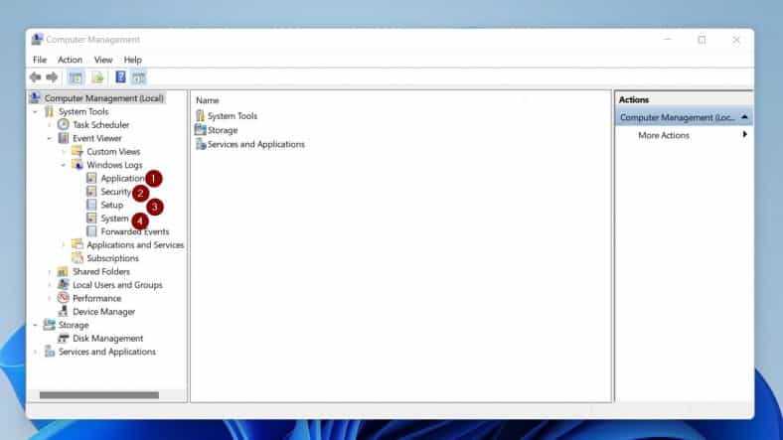Open Services and Applications in center list
The image size is (783, 440).
255,144
